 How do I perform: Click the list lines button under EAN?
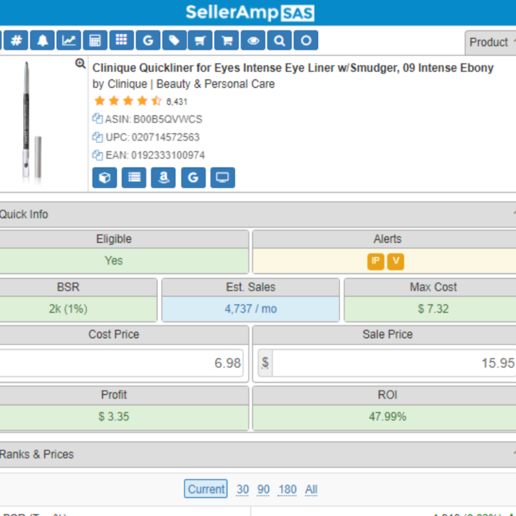coord(134,178)
